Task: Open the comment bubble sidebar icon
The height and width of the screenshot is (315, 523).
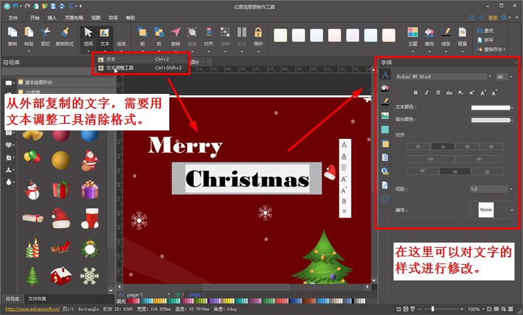Action: pos(385,199)
